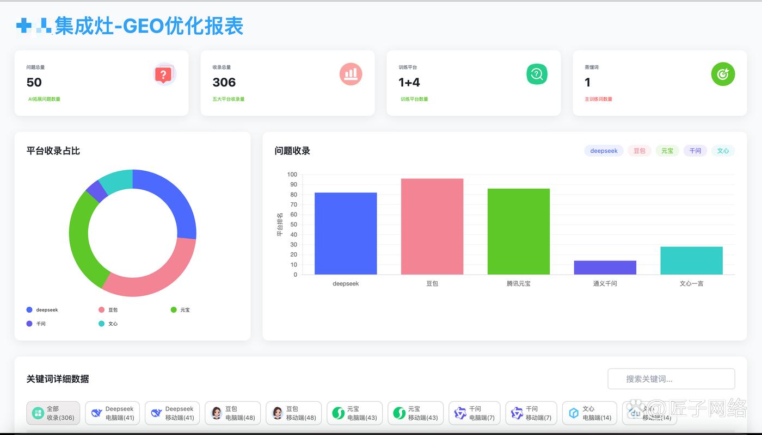Click the blue deepseek bar in bar chart
The image size is (762, 435).
(346, 233)
